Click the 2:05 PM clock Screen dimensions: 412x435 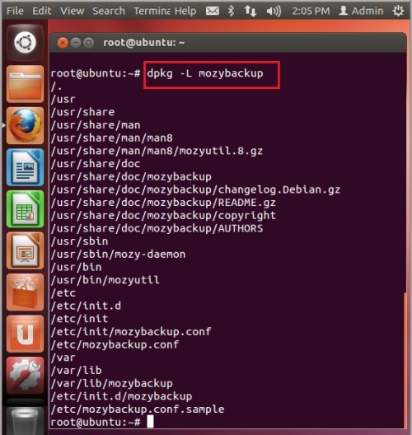coord(311,11)
